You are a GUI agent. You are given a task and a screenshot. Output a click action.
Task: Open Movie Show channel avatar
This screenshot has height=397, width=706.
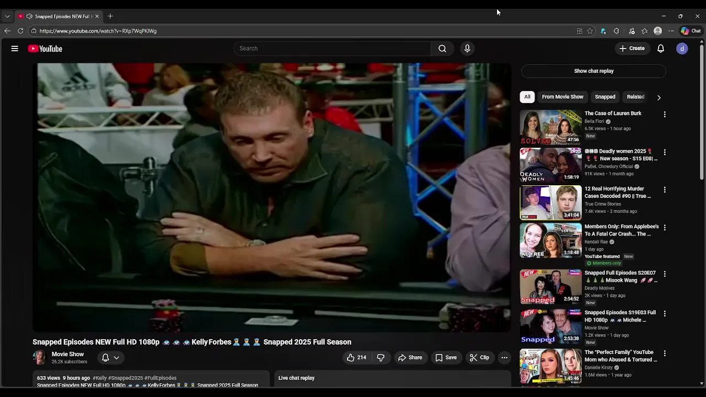(x=40, y=357)
